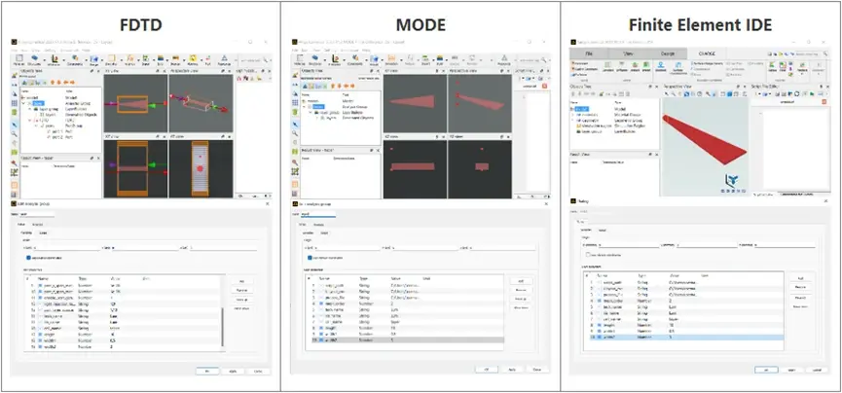This screenshot has width=842, height=393.
Task: Expand the geometry node in Finite Element tree
Action: [572, 121]
